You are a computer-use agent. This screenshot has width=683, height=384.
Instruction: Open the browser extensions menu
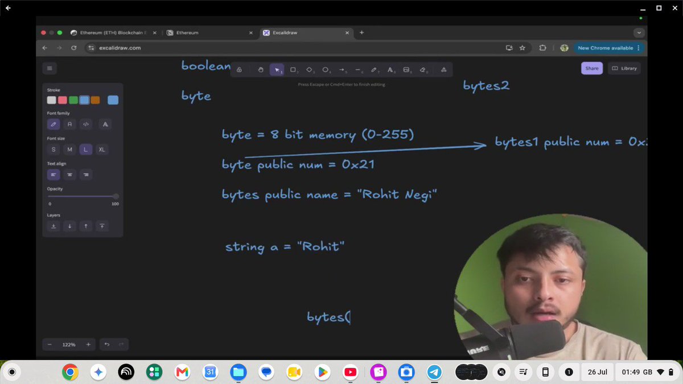click(x=542, y=48)
